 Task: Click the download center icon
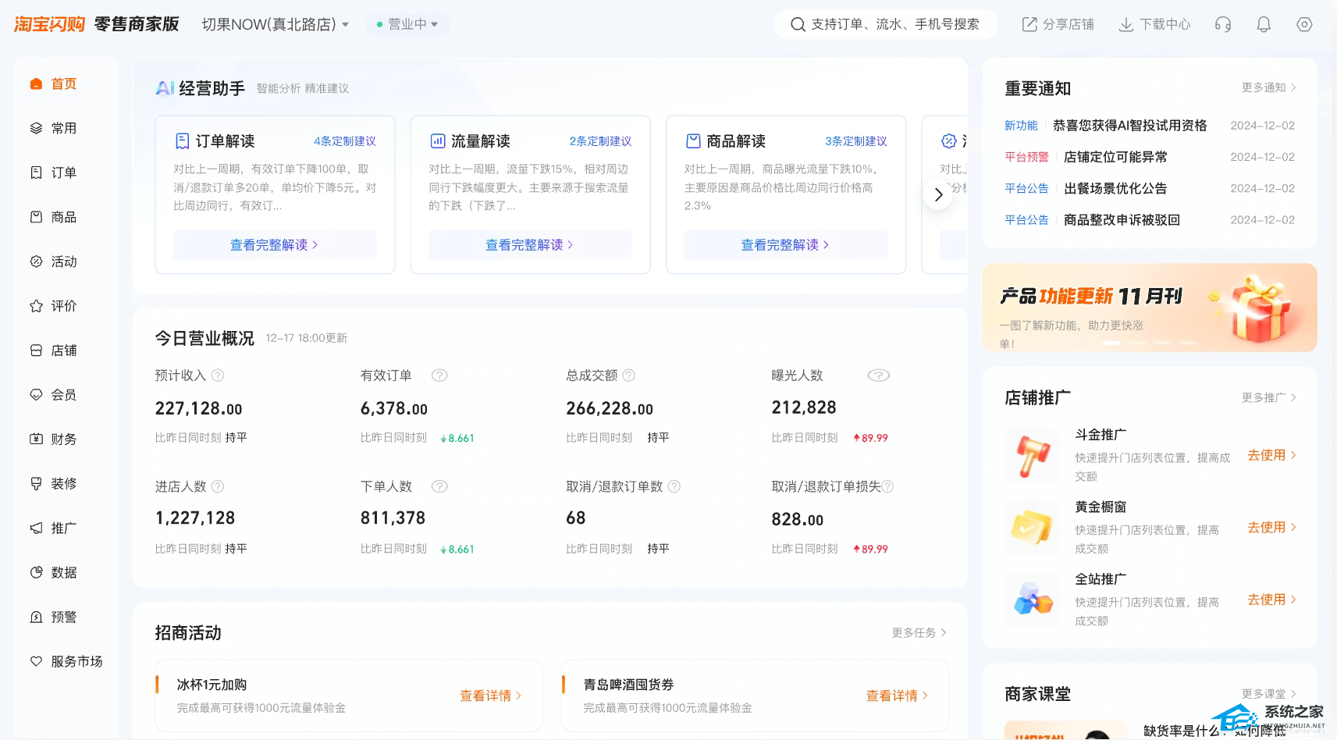click(x=1126, y=24)
